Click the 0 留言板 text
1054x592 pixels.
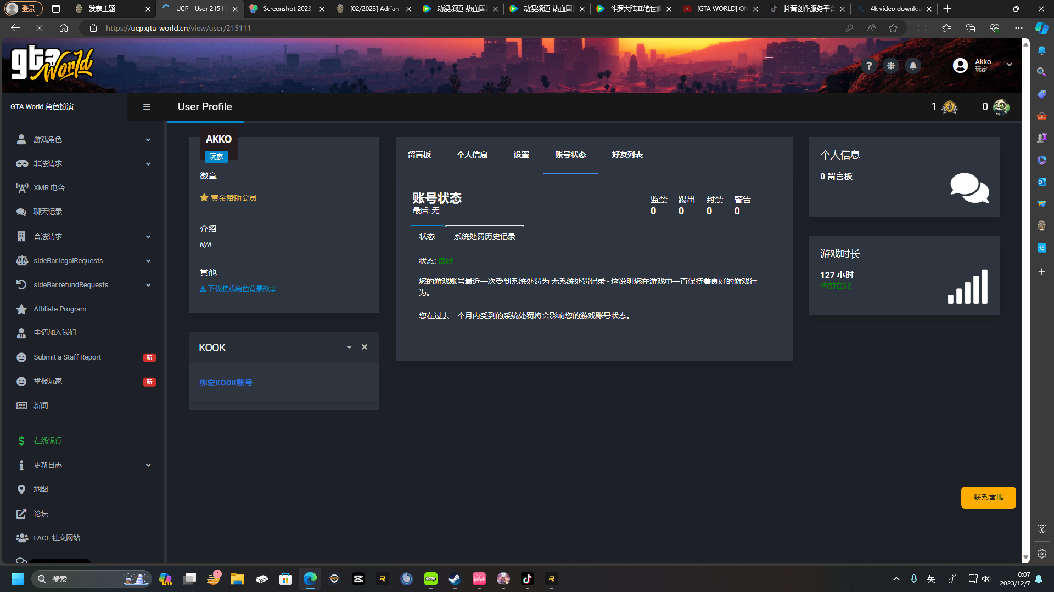coord(836,177)
